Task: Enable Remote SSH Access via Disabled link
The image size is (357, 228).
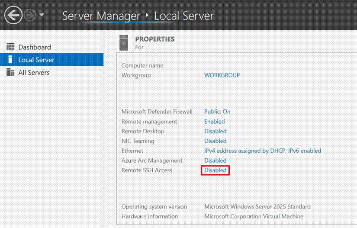Action: point(215,170)
